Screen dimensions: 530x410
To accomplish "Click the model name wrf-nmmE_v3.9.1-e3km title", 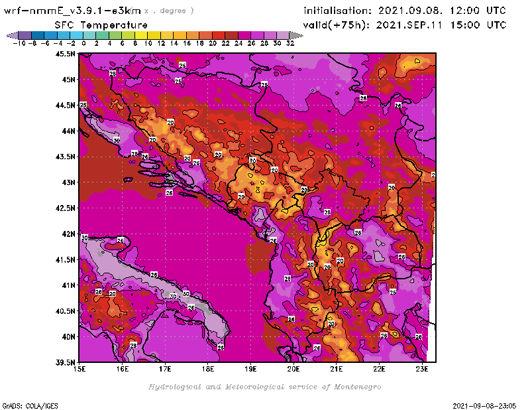I will point(72,11).
